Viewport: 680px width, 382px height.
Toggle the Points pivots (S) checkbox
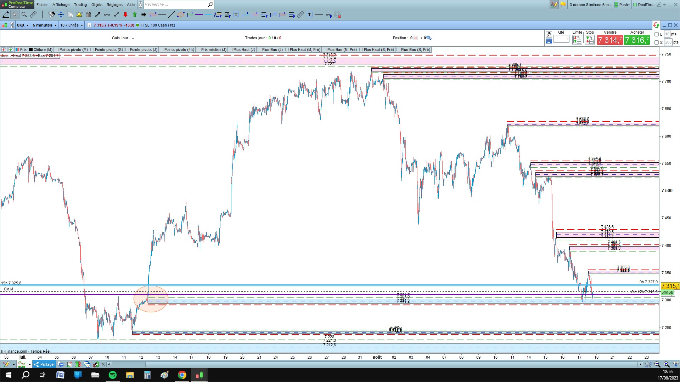tap(92, 50)
